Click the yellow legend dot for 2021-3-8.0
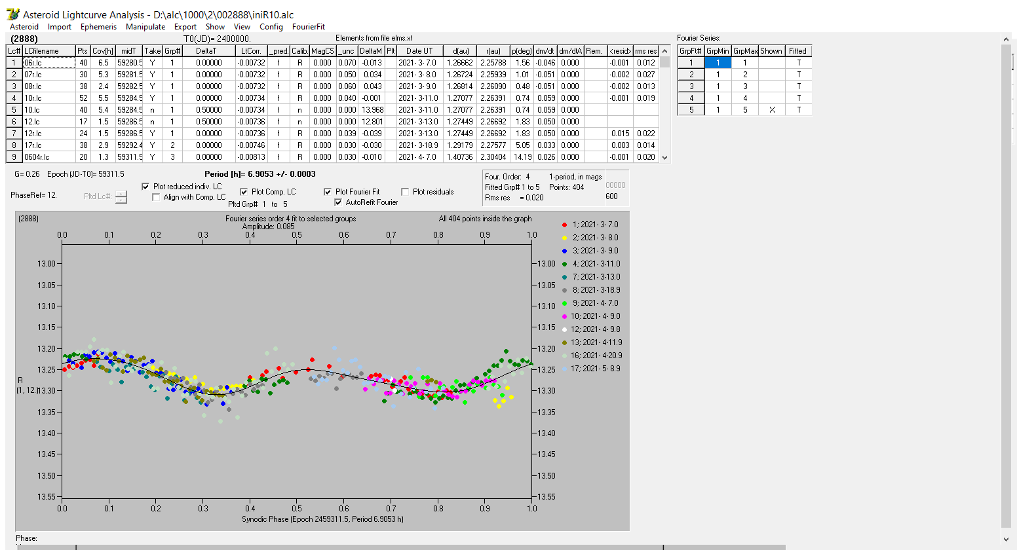 pos(564,238)
